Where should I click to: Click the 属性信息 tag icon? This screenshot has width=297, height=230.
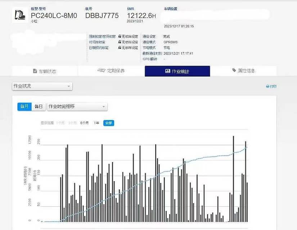pyautogui.click(x=234, y=70)
